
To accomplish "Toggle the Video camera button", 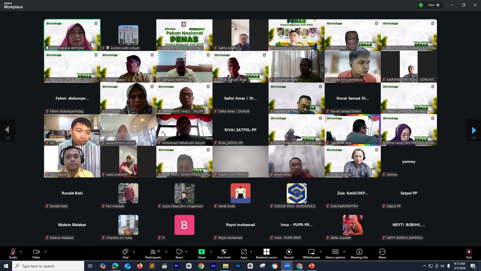I will [36, 252].
